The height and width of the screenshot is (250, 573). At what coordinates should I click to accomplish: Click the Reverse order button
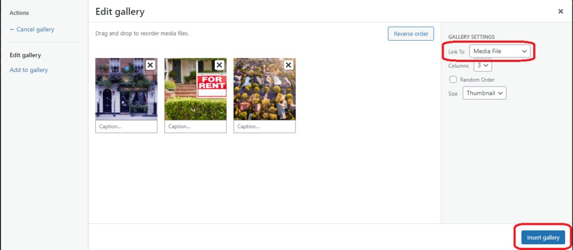pyautogui.click(x=411, y=34)
